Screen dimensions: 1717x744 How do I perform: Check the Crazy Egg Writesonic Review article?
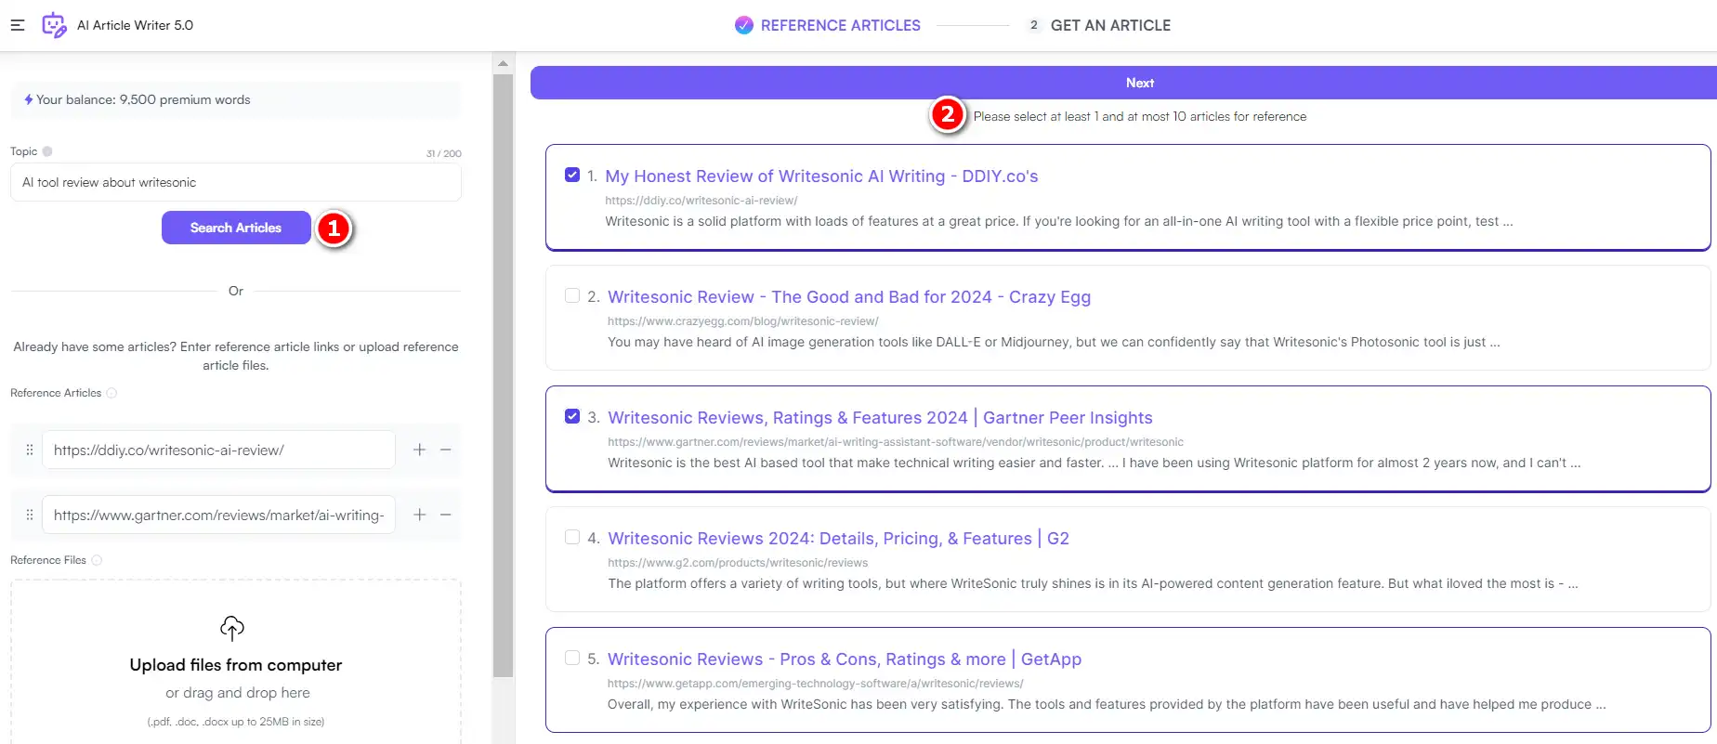click(x=572, y=295)
